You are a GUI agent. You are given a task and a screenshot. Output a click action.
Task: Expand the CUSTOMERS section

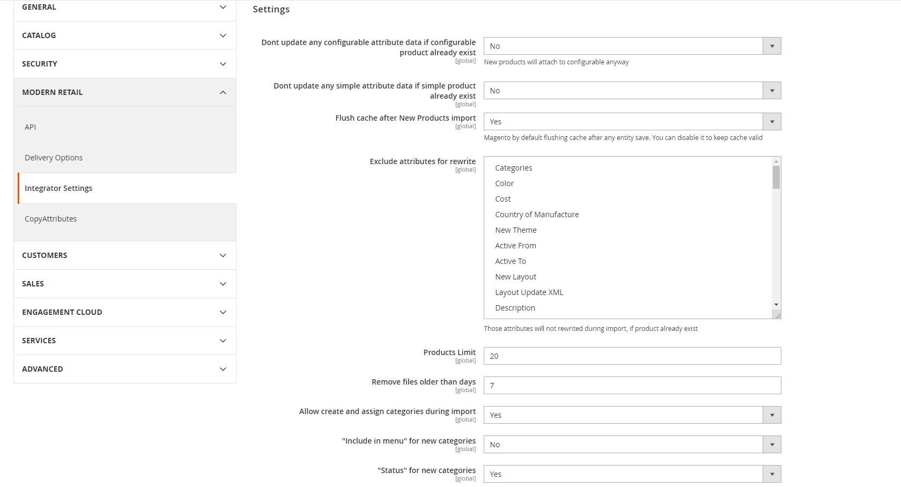124,255
